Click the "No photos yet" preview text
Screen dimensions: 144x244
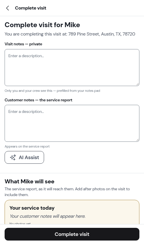20,223
